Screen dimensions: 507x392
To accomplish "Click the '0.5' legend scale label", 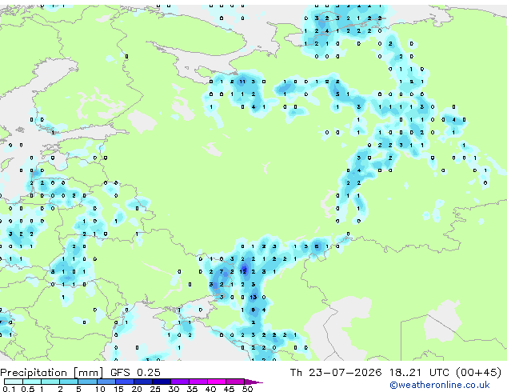I will pyautogui.click(x=27, y=389).
